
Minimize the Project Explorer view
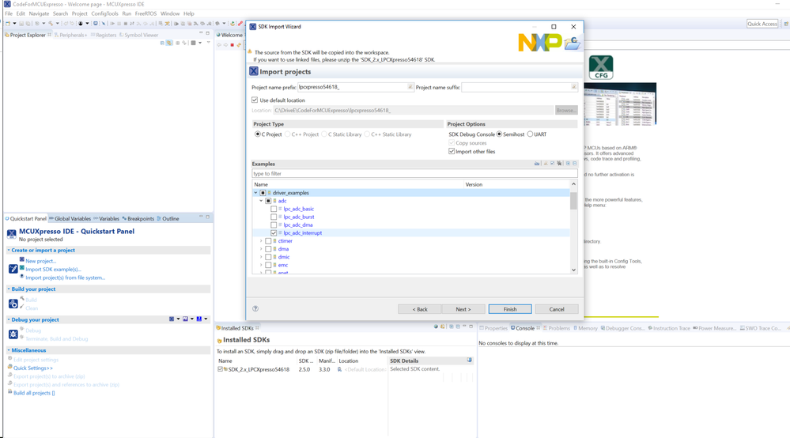pos(201,32)
